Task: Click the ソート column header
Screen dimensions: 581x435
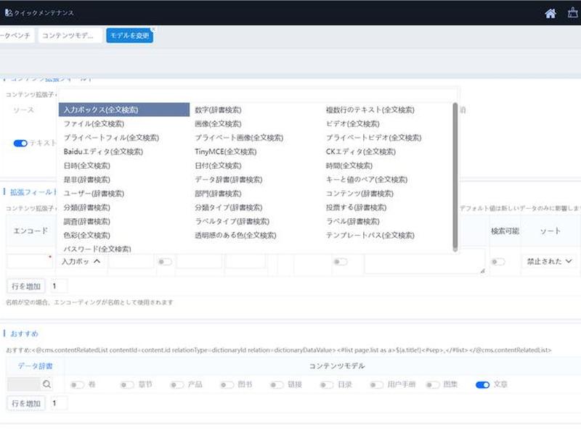Action: coord(550,231)
